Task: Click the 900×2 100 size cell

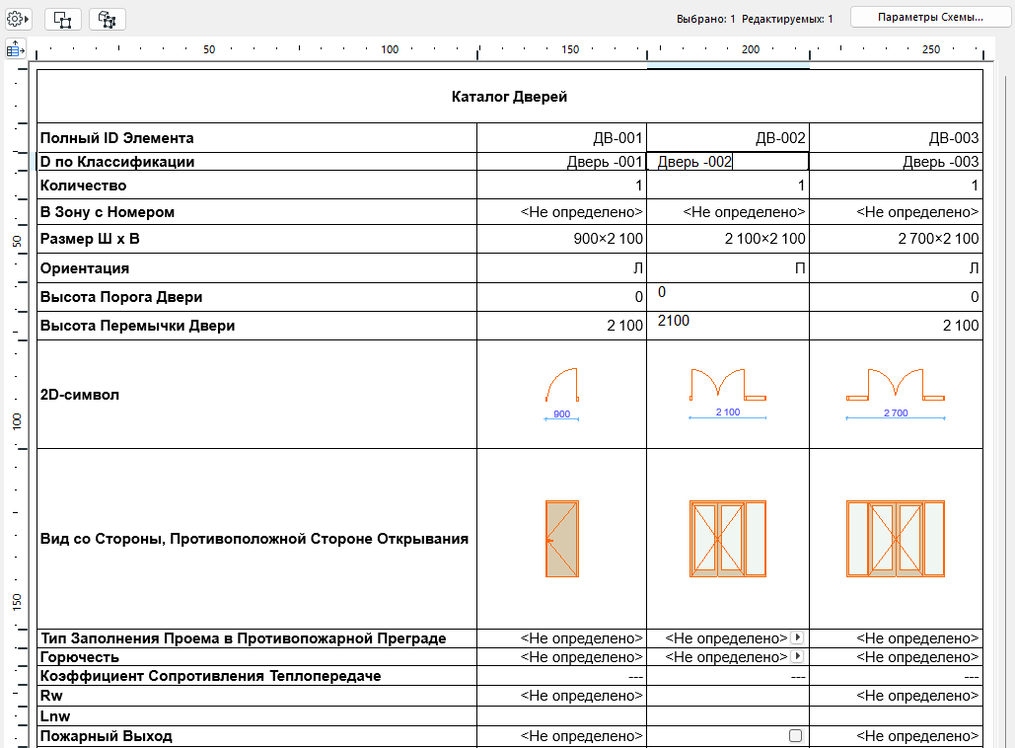Action: [x=561, y=239]
